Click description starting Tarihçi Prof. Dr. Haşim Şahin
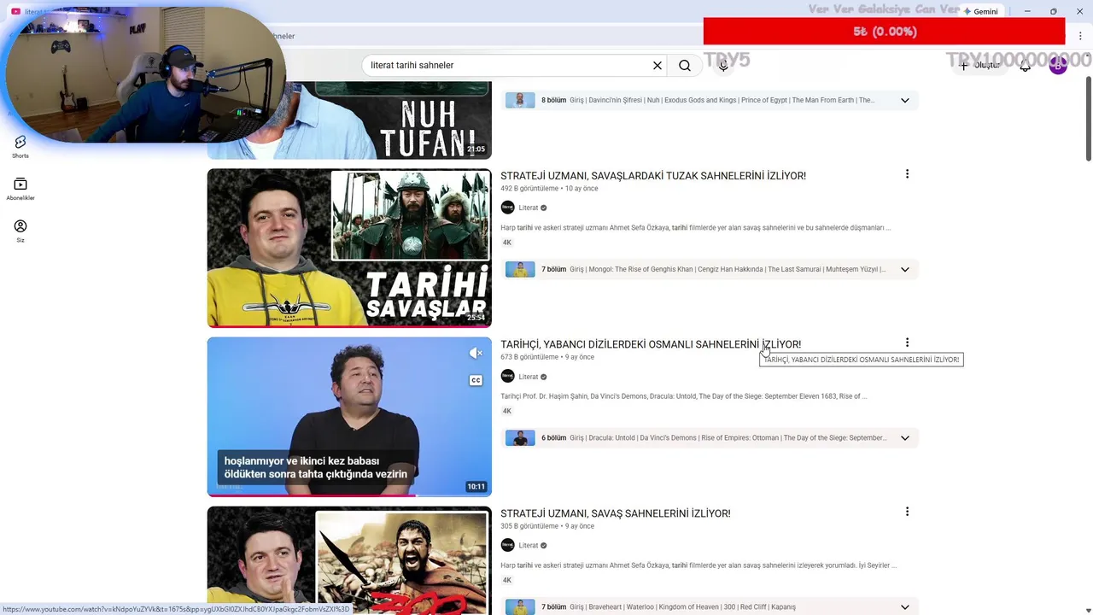The height and width of the screenshot is (615, 1093). (684, 396)
